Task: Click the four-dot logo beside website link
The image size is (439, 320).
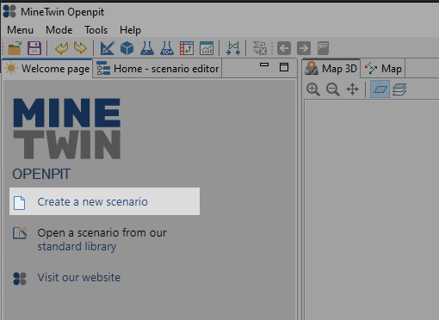Action: (20, 279)
